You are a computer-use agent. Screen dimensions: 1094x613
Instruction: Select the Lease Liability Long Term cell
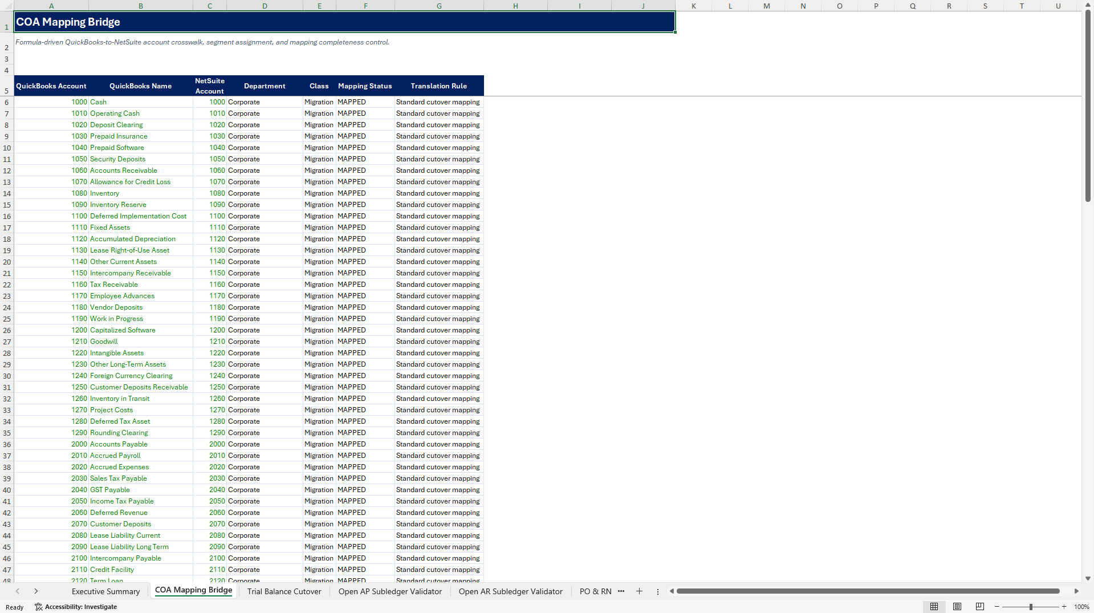140,547
